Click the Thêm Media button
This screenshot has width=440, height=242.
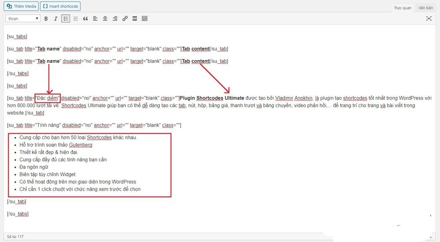point(21,6)
